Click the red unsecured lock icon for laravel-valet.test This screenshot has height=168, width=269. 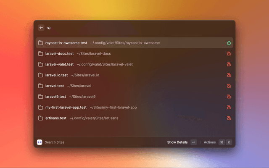coord(229,64)
